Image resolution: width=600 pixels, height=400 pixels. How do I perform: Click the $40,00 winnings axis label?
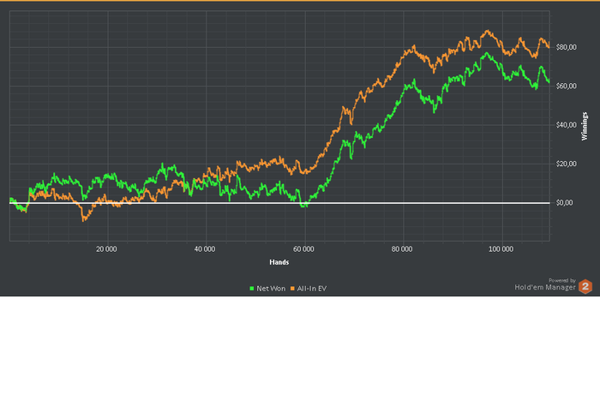567,125
